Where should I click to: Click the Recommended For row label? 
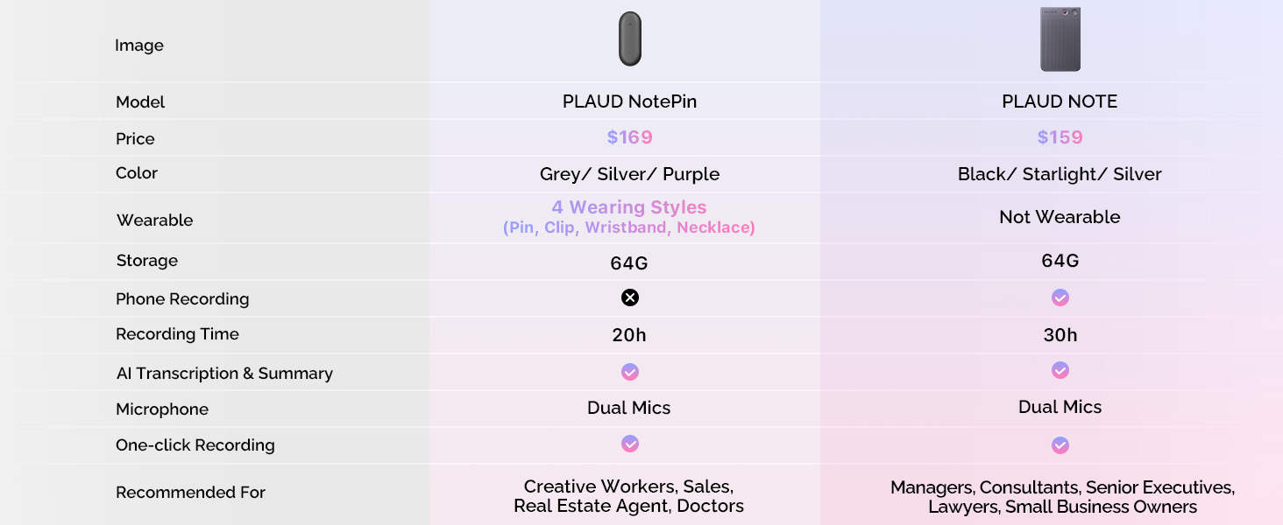click(x=190, y=493)
